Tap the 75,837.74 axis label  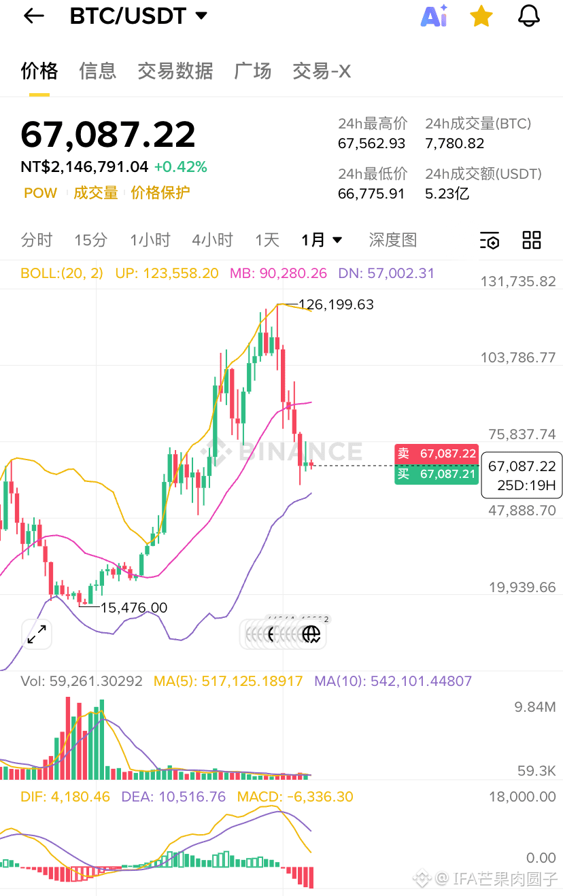click(522, 434)
